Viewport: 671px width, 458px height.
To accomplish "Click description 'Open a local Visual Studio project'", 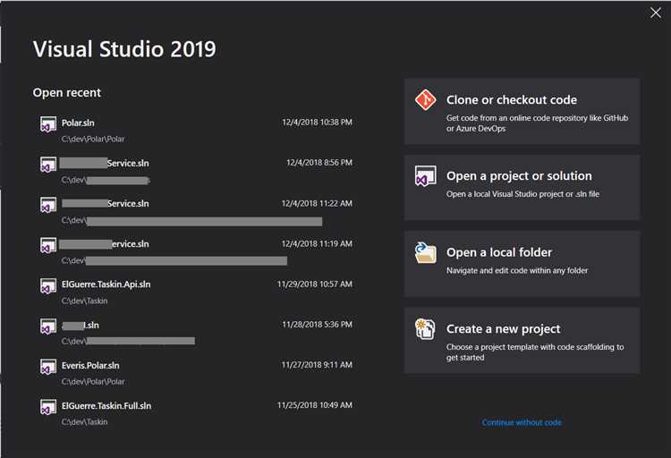I will pos(522,194).
